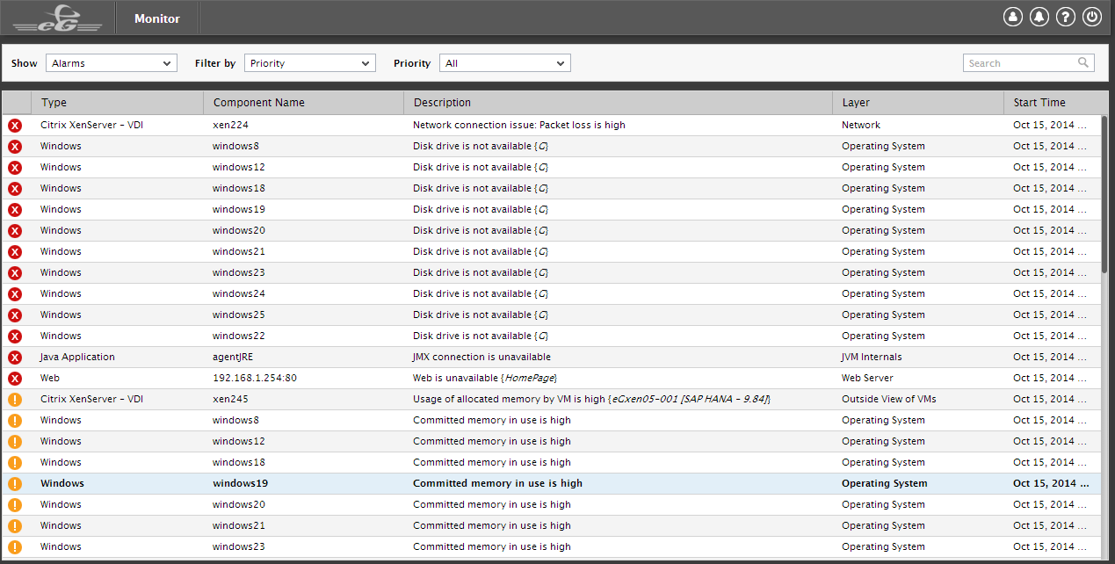Click critical alarm icon for windows19 disk drive row
Screen dimensions: 1115x564
(x=15, y=209)
